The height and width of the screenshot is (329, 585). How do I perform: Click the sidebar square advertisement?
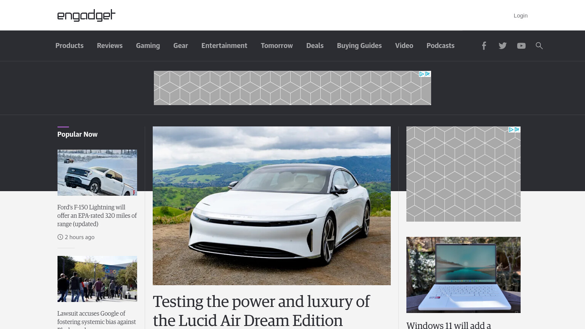point(464,174)
